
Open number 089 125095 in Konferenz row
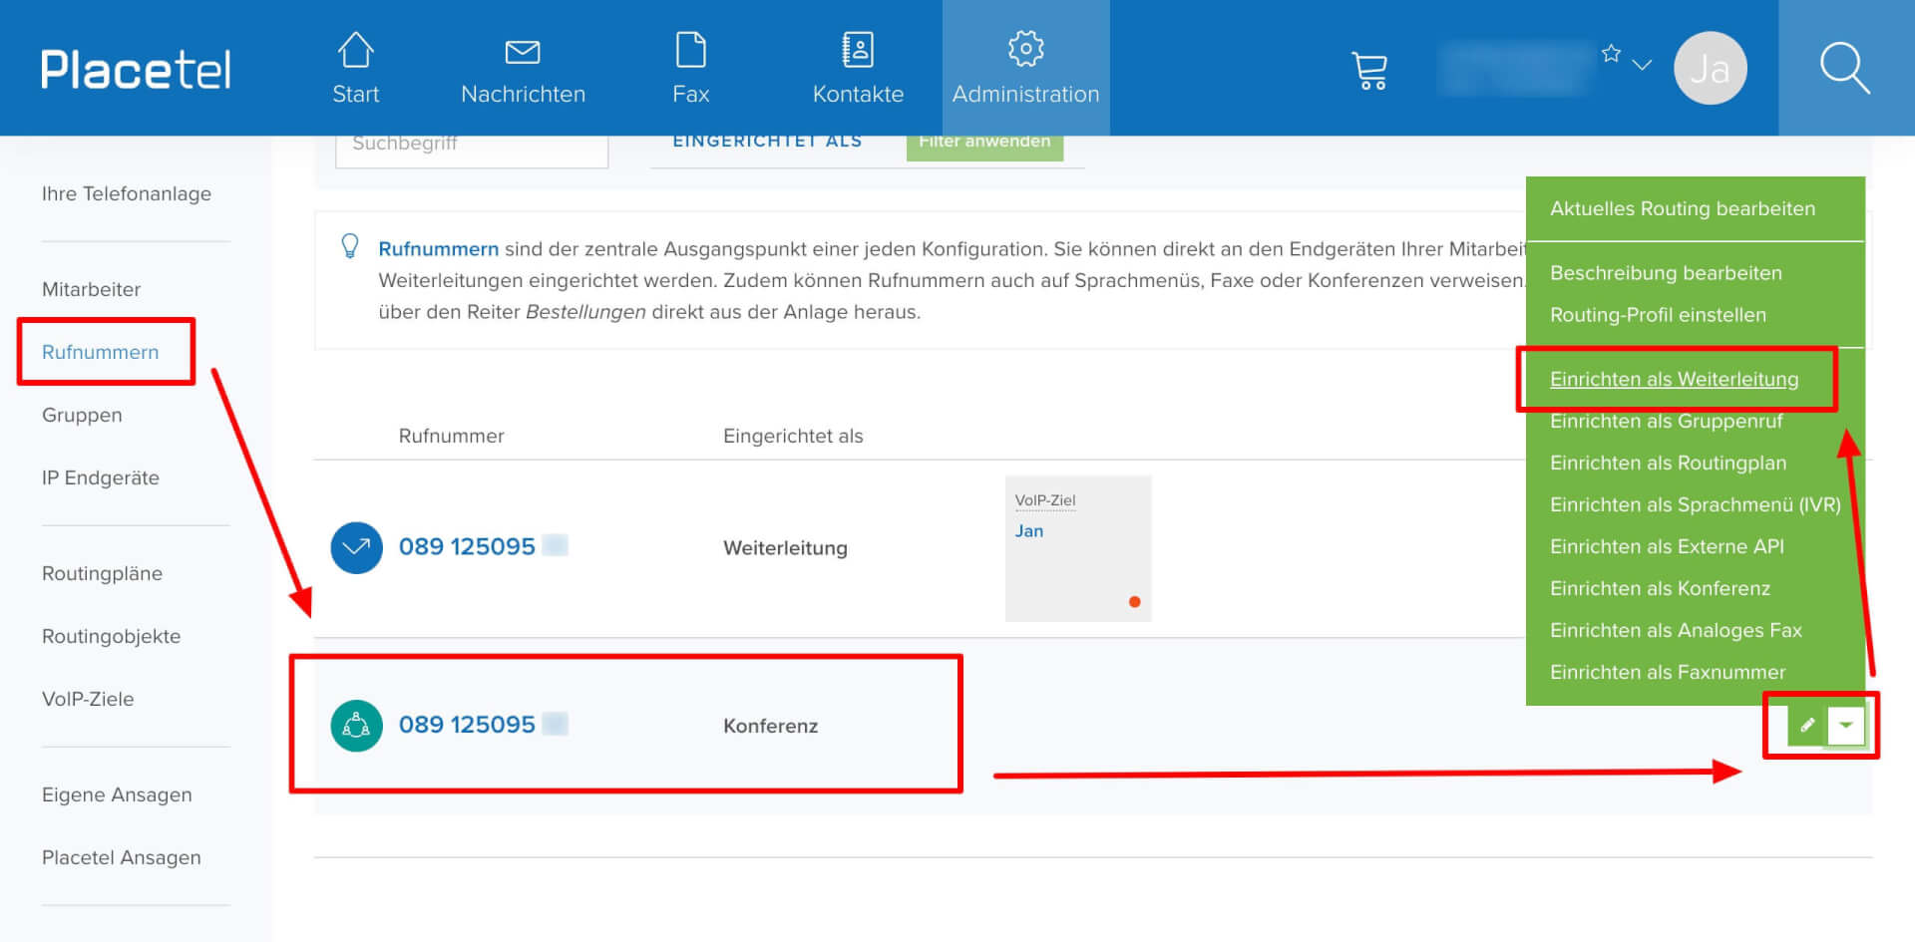(x=467, y=725)
